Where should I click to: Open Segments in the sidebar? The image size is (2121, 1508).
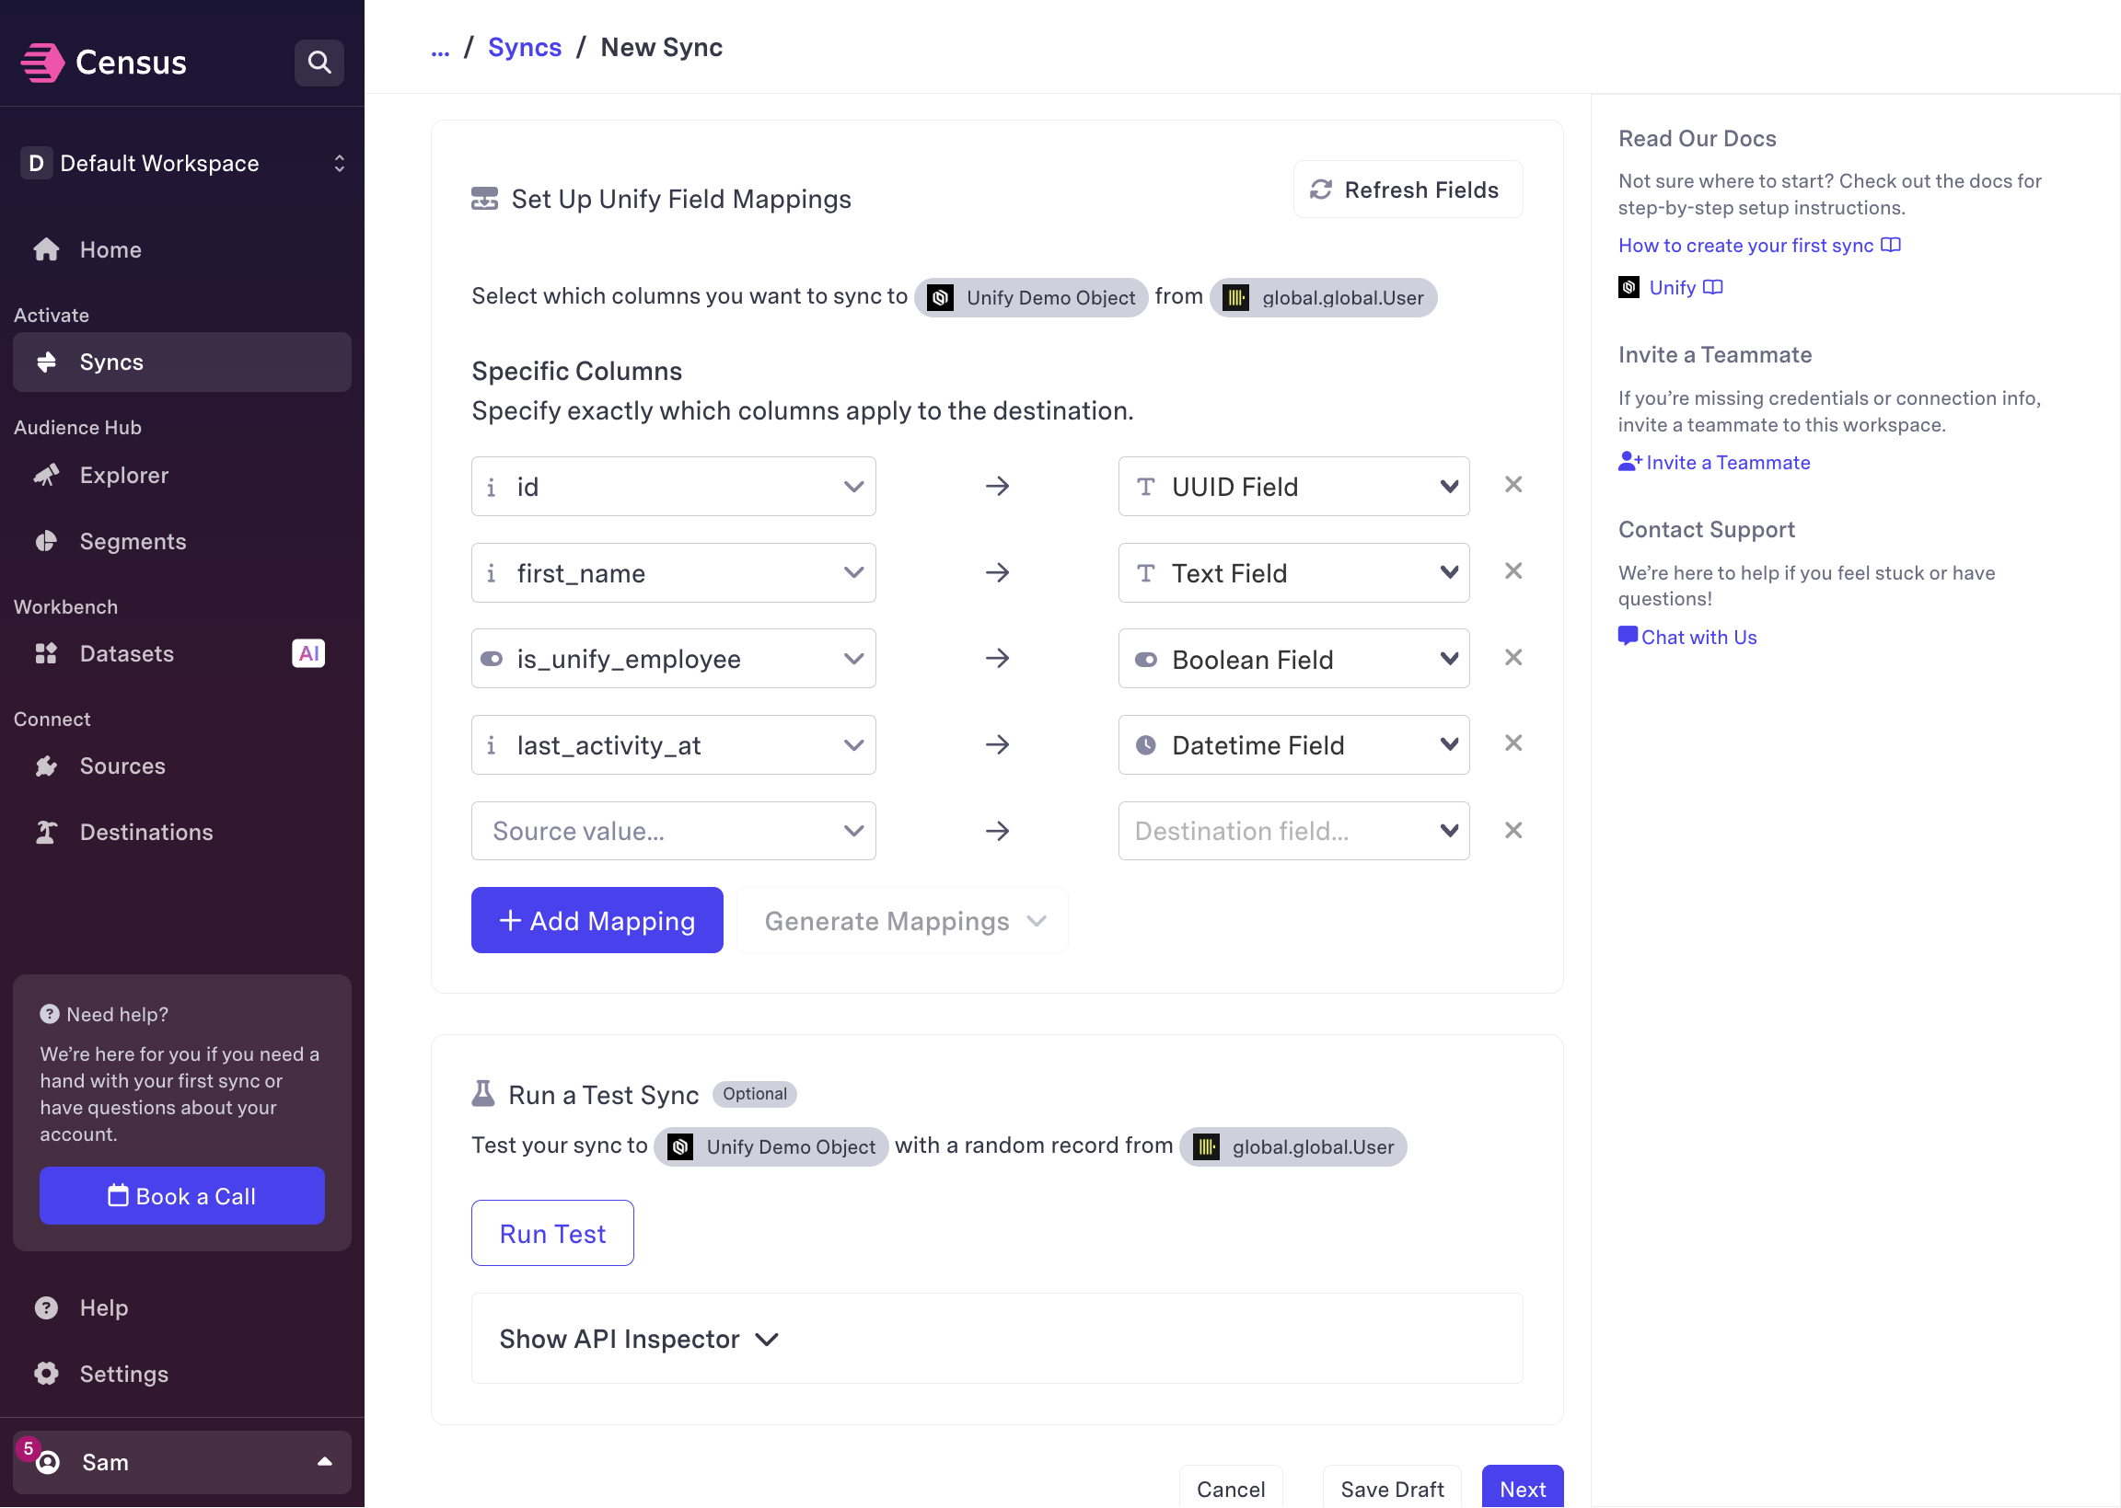click(133, 541)
